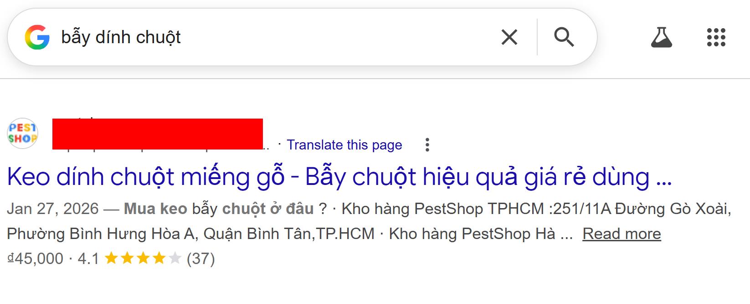Focus the search box containing 'bẫy dính chuột'
Image resolution: width=750 pixels, height=304 pixels.
(x=273, y=37)
